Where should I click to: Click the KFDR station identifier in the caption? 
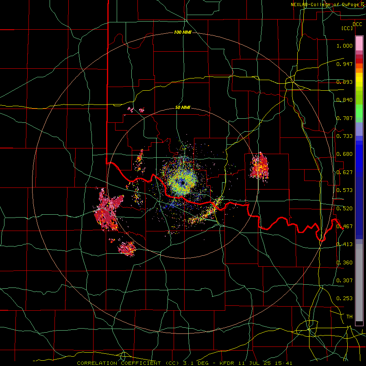coord(227,363)
